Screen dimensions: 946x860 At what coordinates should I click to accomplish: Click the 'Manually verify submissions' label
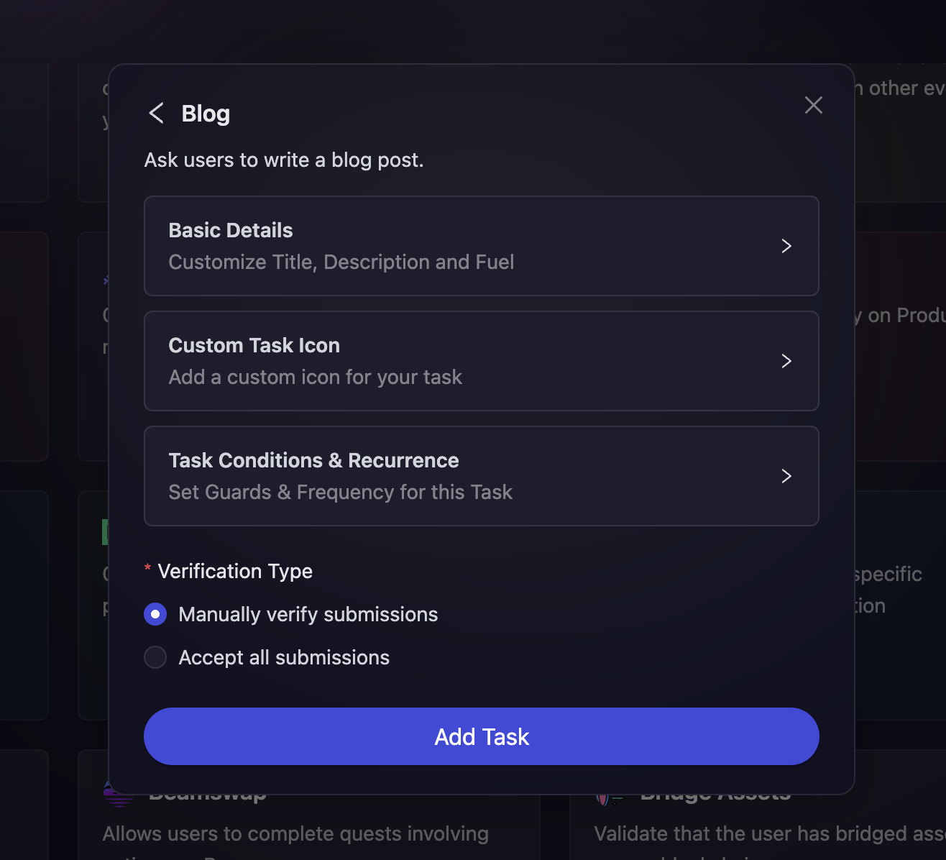(x=308, y=614)
